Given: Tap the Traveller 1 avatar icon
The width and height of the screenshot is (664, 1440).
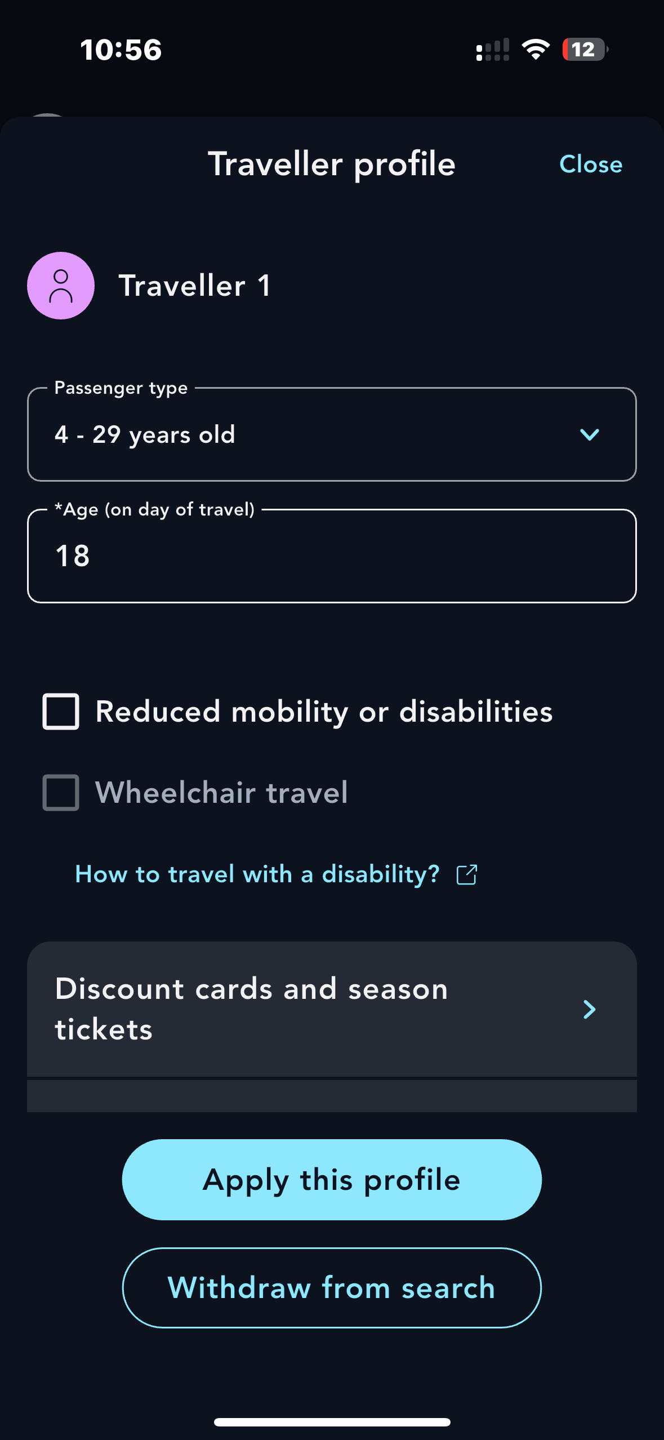Looking at the screenshot, I should point(61,286).
